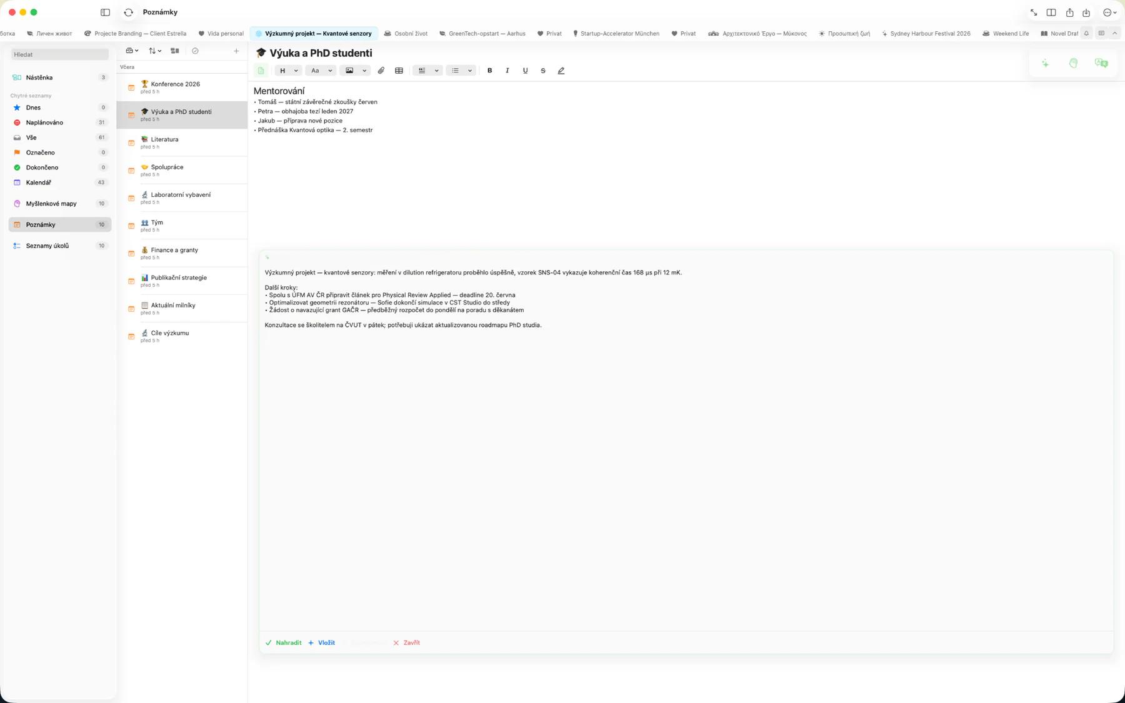Open the Aa font size dropdown
Image resolution: width=1125 pixels, height=703 pixels.
click(321, 71)
